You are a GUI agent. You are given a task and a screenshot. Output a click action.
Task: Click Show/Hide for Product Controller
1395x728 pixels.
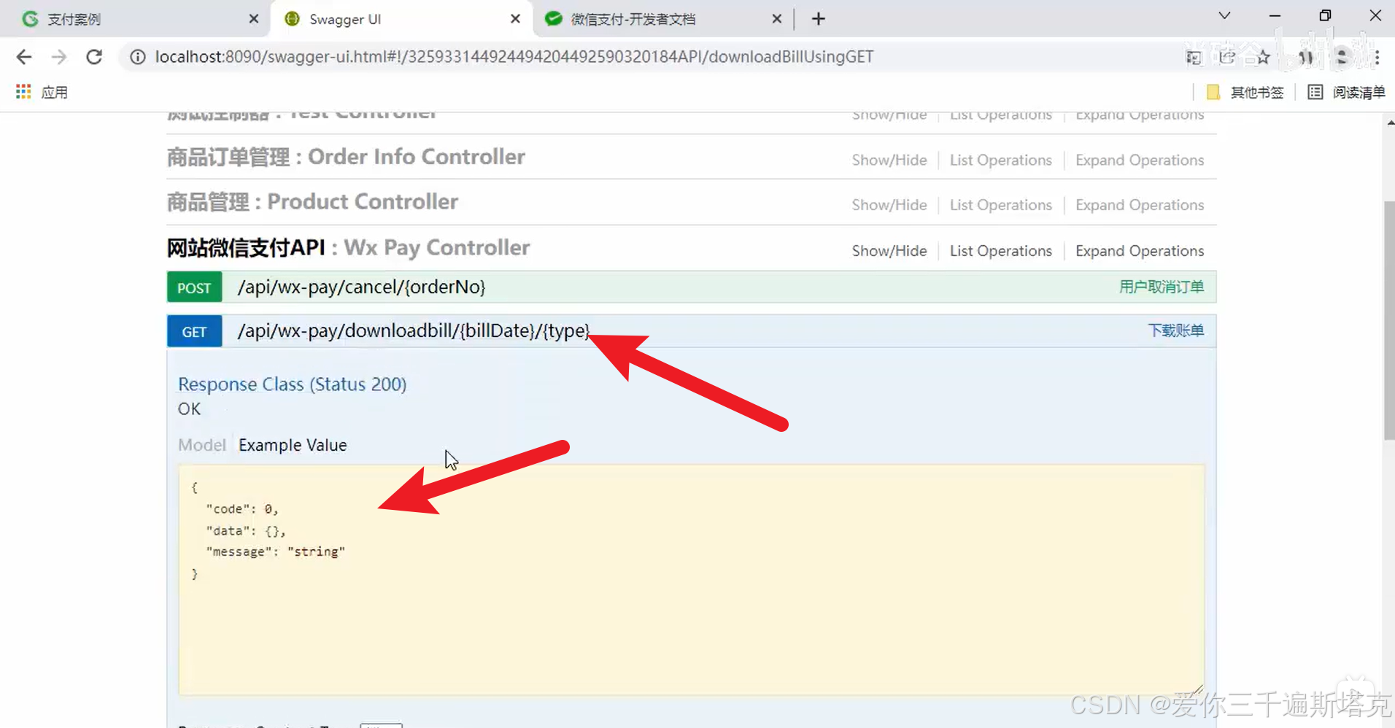click(889, 206)
